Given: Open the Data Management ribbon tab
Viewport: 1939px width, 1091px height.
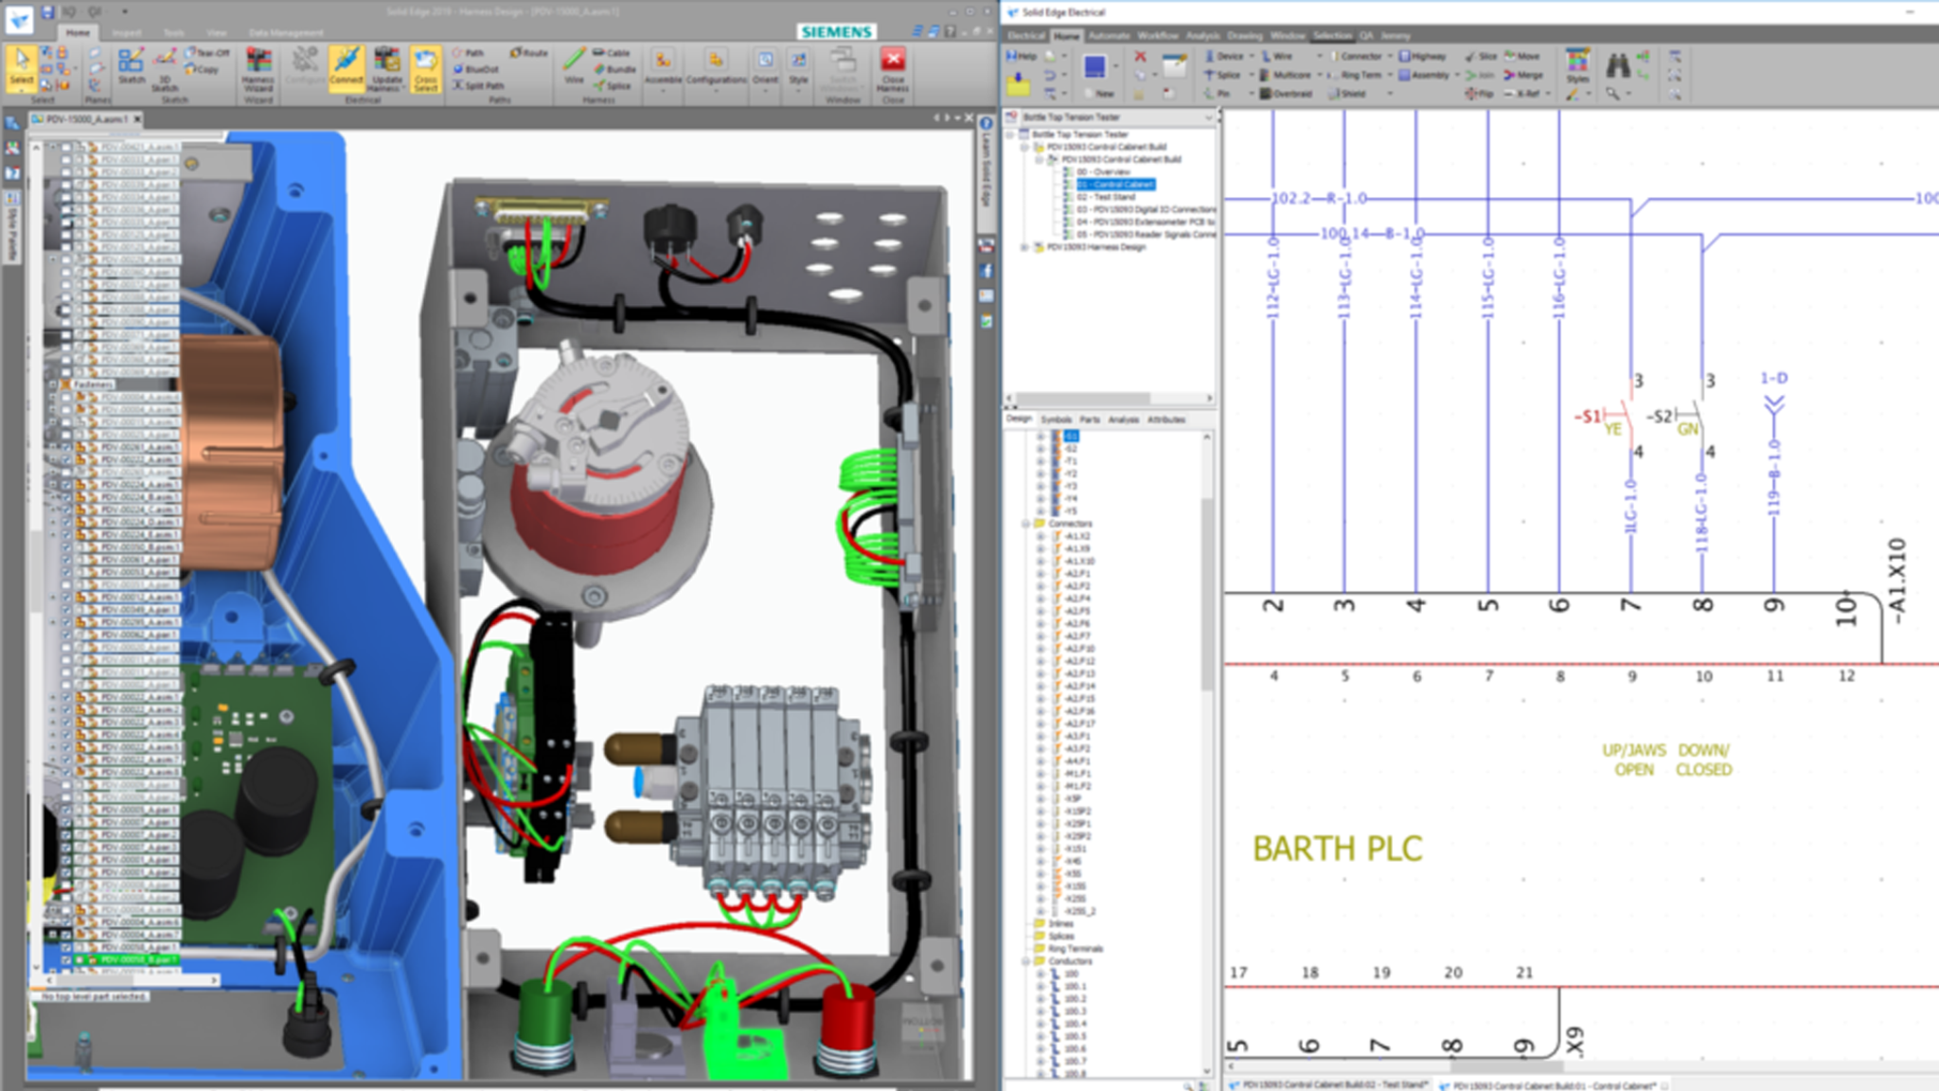Looking at the screenshot, I should click(x=285, y=32).
